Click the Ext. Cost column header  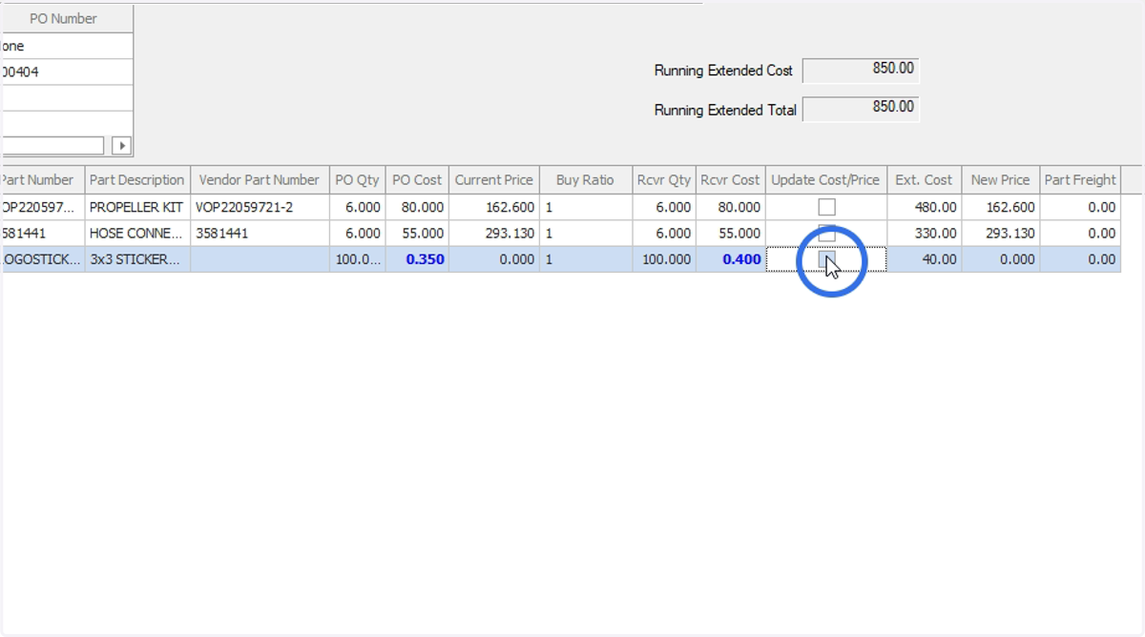tap(924, 179)
